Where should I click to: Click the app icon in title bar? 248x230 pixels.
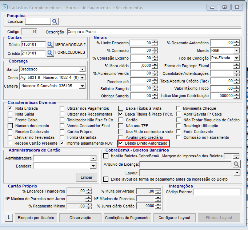(x=5, y=7)
